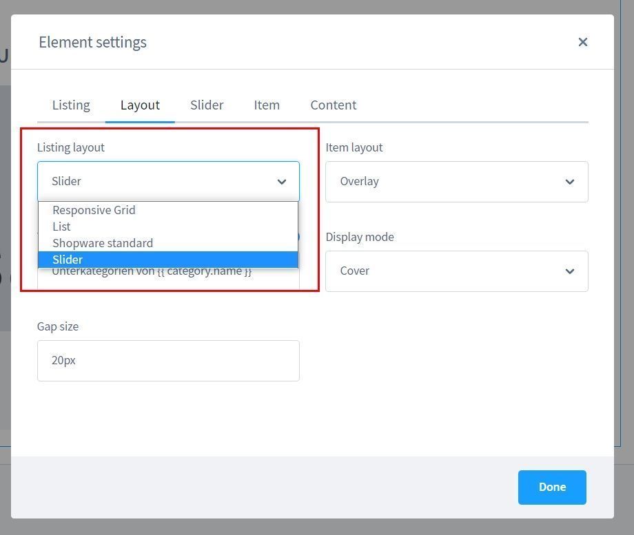Open the Layout tab
This screenshot has width=634, height=535.
pyautogui.click(x=140, y=105)
